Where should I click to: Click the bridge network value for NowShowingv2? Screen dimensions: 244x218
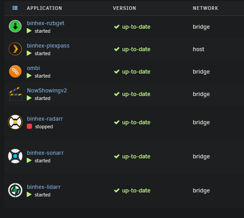[201, 94]
